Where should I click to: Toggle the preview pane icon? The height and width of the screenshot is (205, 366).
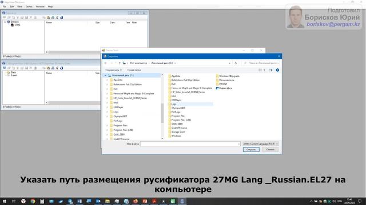(x=270, y=70)
